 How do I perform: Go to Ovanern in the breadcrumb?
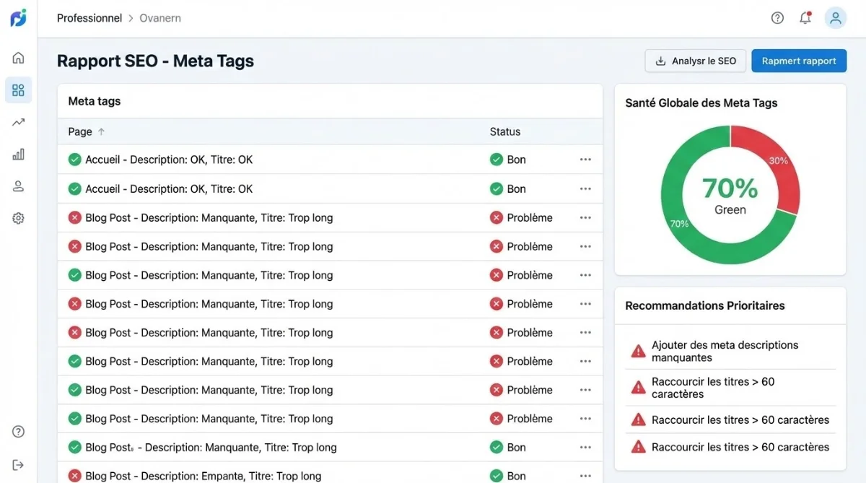point(160,18)
